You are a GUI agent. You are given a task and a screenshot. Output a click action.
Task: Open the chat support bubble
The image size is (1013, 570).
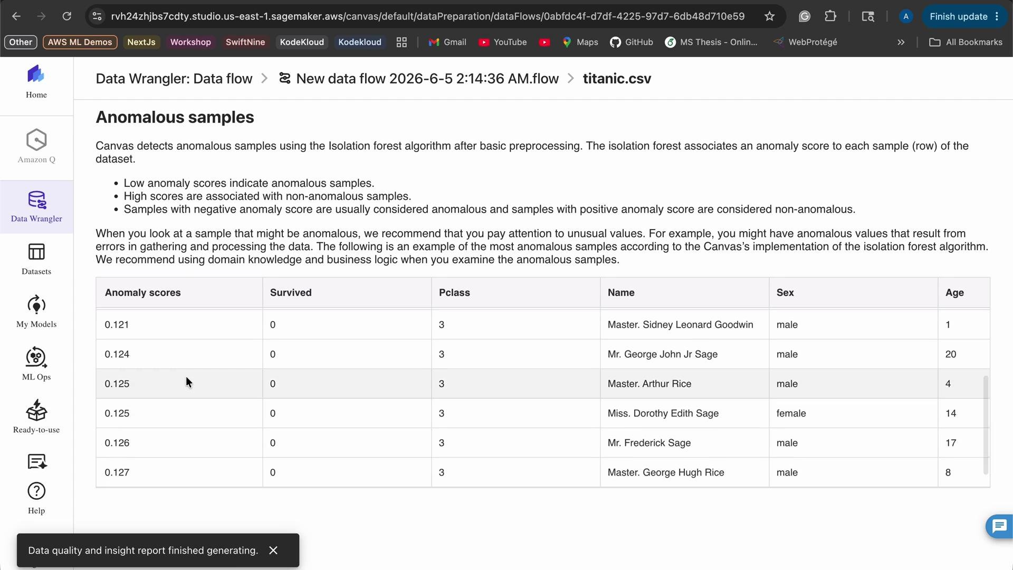(999, 526)
